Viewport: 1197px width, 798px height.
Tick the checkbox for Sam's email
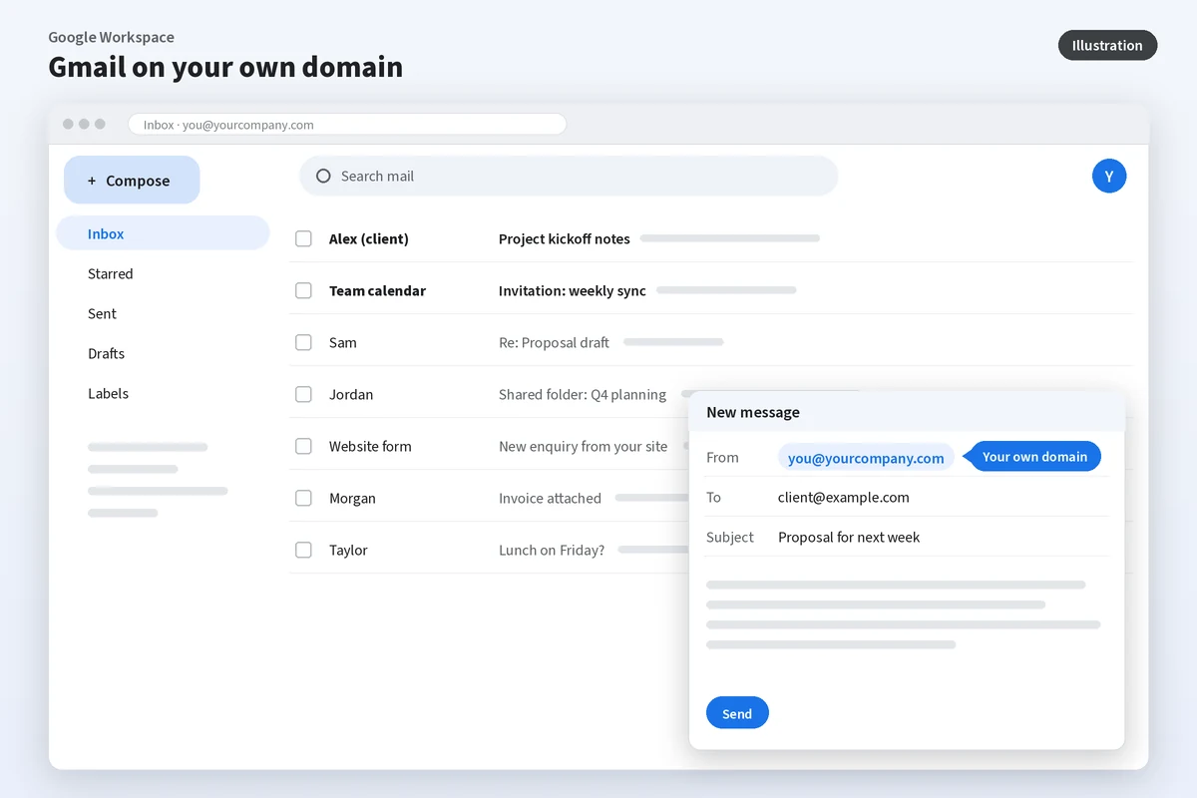[303, 342]
